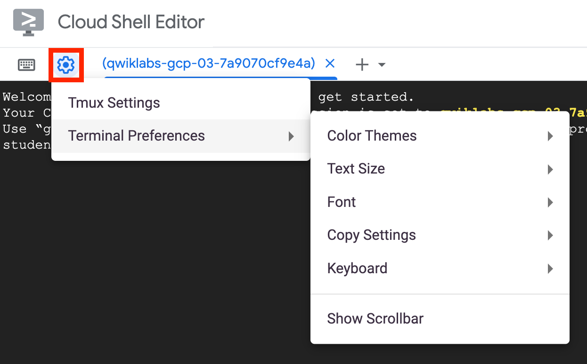Click the arrow next to Text Size
This screenshot has height=364, width=587.
coord(550,169)
